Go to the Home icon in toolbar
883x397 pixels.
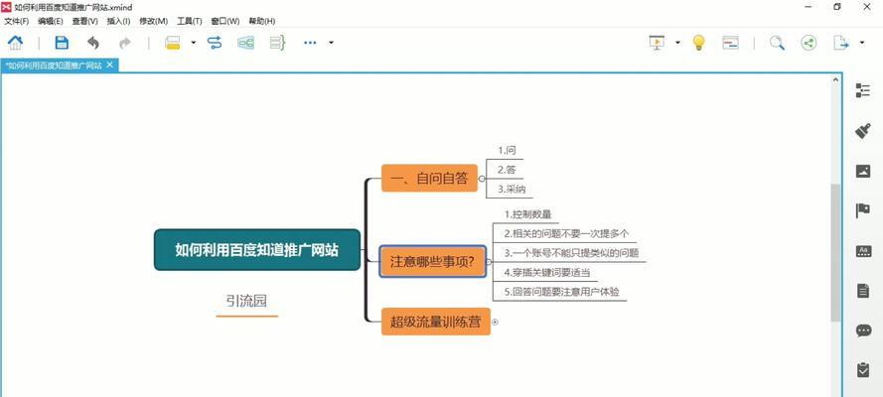[x=15, y=43]
